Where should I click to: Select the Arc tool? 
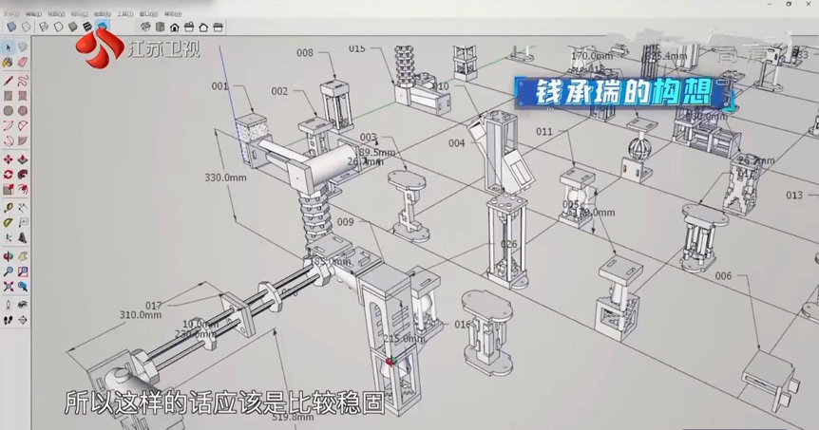point(9,125)
